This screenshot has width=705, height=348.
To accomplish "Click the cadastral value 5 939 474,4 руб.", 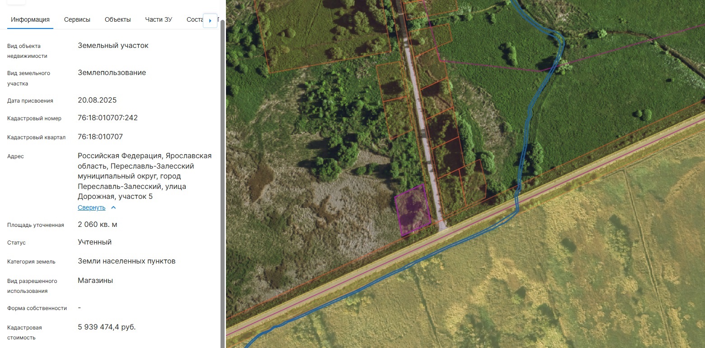I will tap(107, 327).
